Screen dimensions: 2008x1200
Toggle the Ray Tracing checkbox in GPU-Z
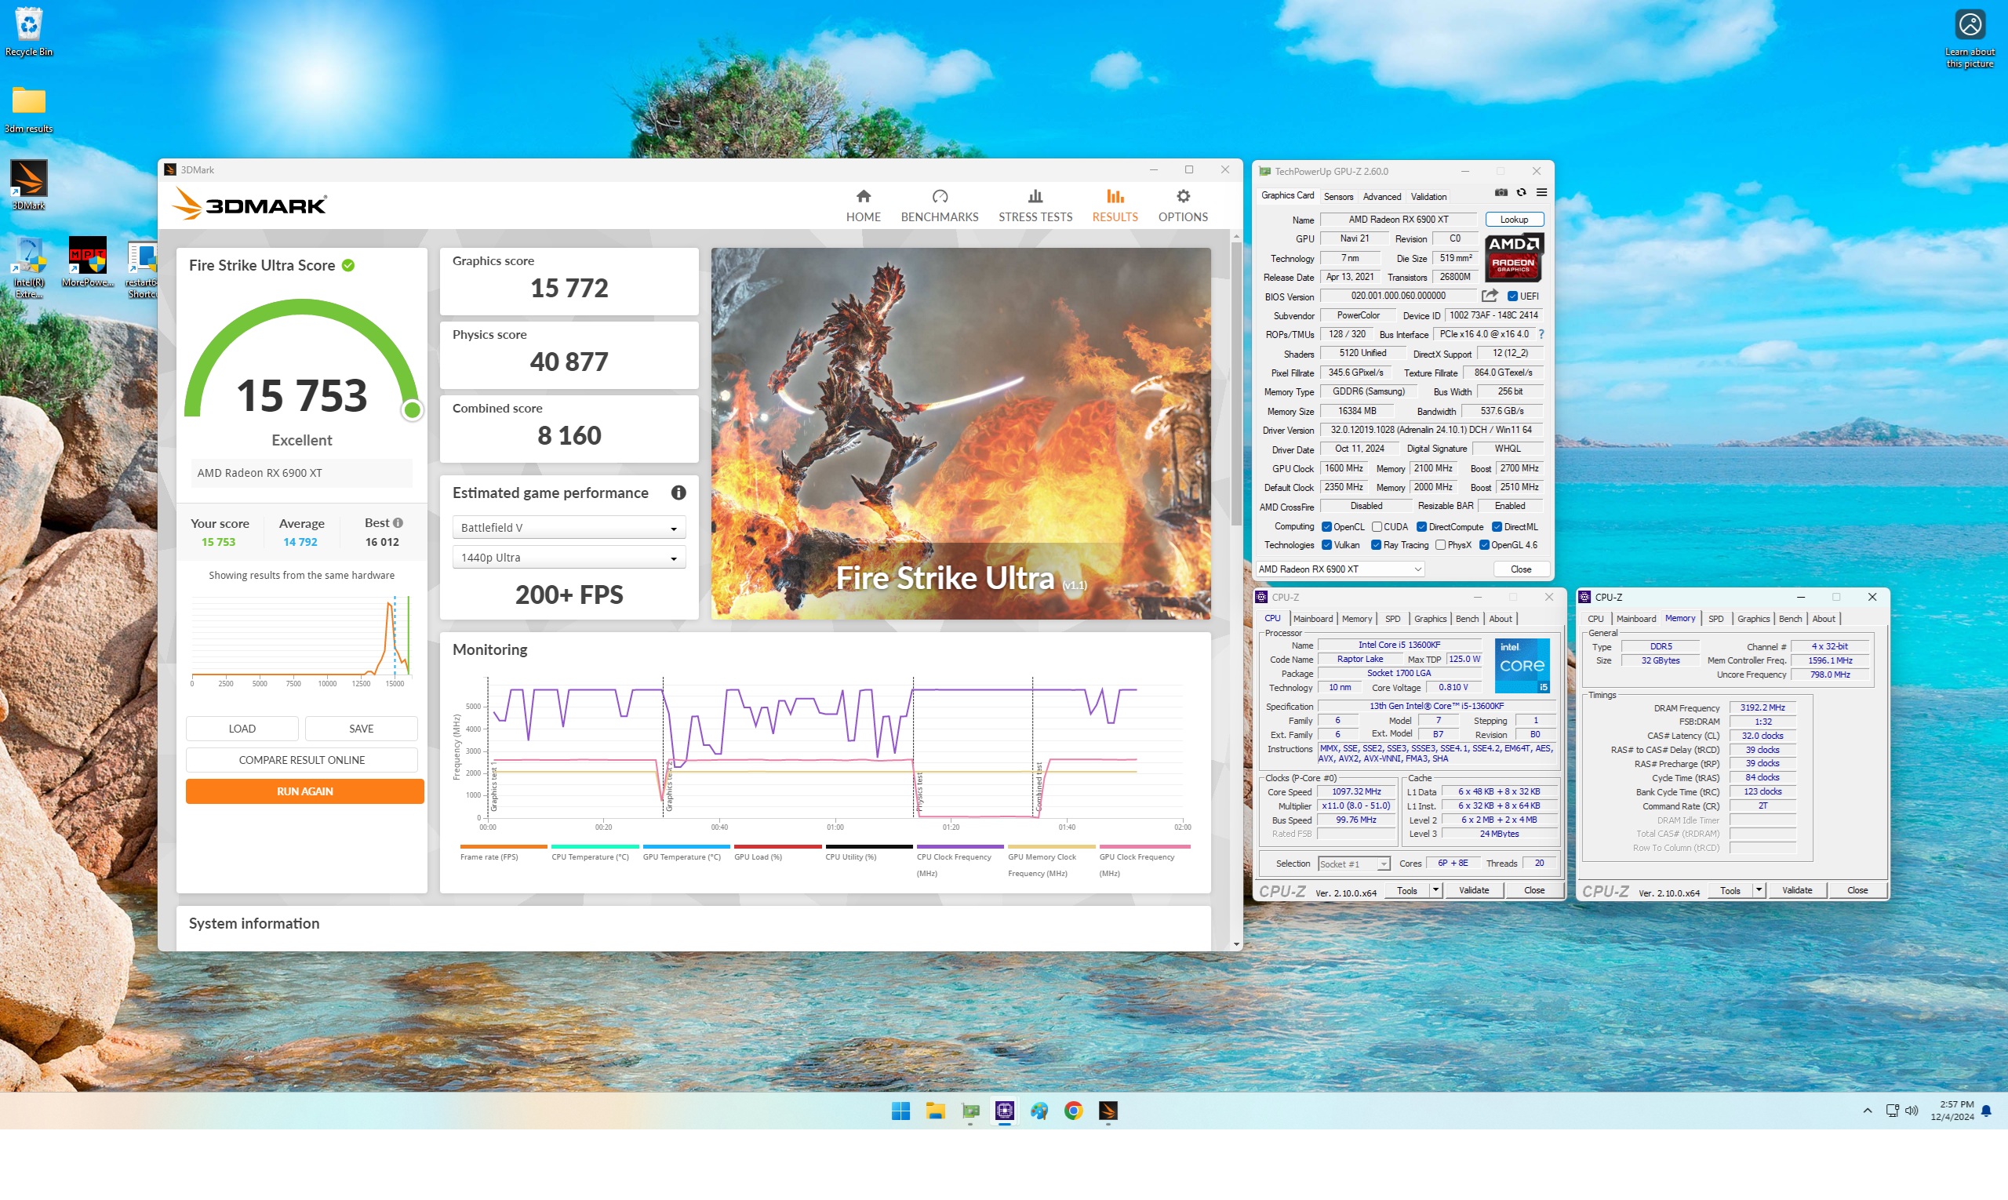[x=1375, y=545]
